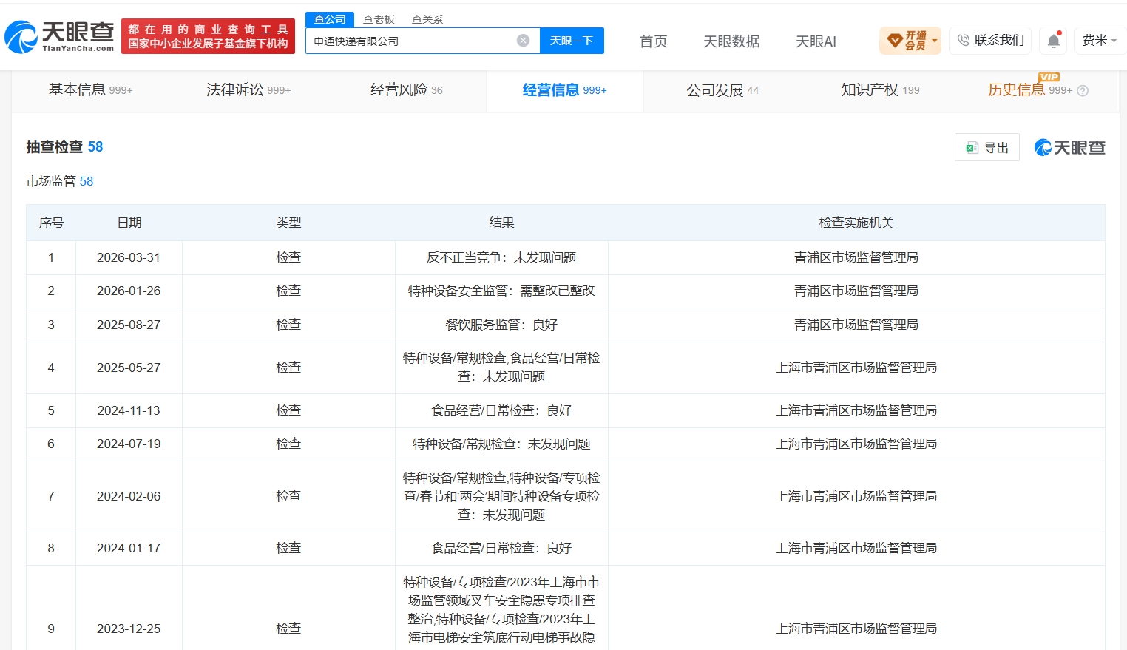
Task: Expand the 开通会员 membership dropdown
Action: [910, 41]
